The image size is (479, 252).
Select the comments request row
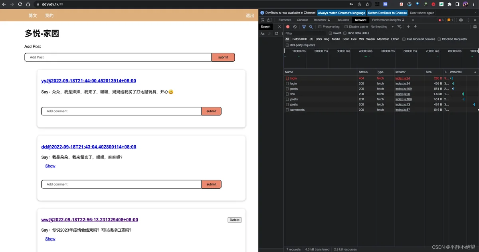381,110
